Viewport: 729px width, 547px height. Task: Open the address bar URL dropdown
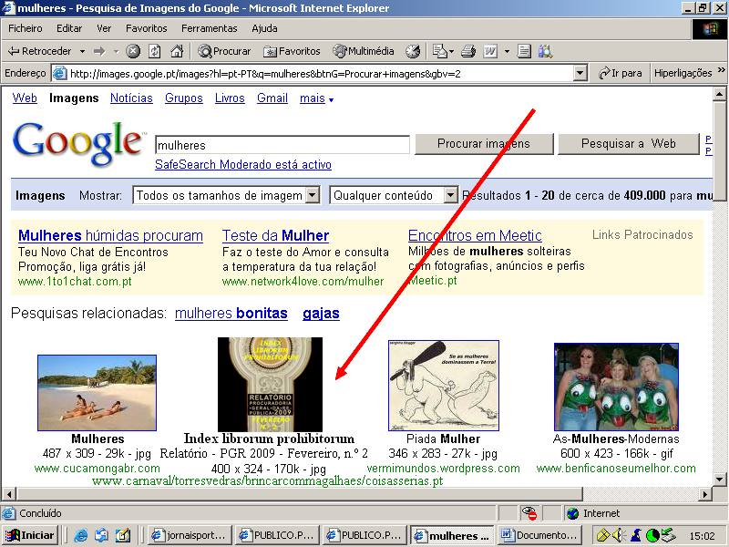click(x=580, y=73)
